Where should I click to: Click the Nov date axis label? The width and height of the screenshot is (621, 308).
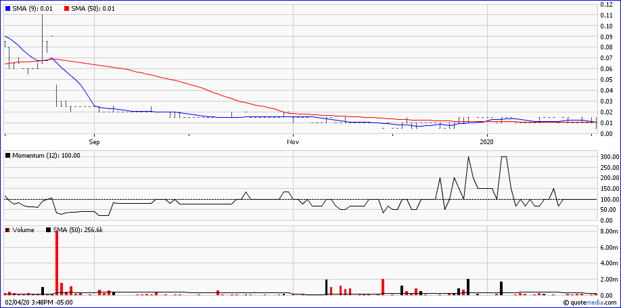[x=293, y=142]
